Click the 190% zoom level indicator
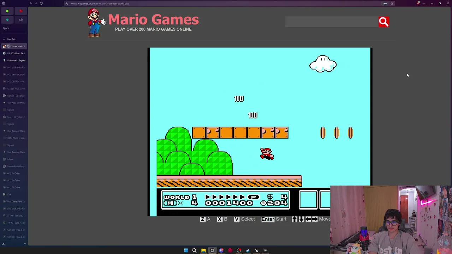 tap(385, 4)
